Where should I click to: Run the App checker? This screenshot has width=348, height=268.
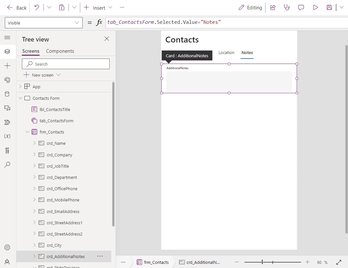pyautogui.click(x=287, y=7)
